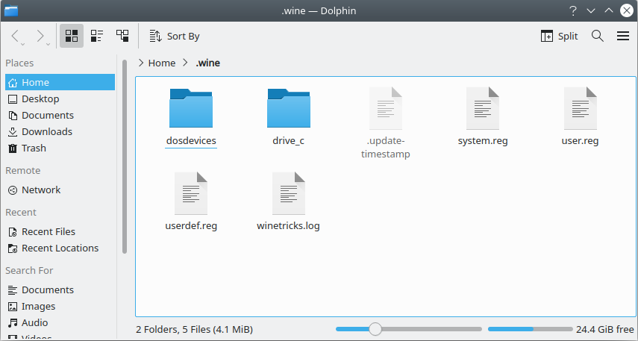Viewport: 638px width, 341px height.
Task: Switch to Compact view mode
Action: tap(97, 36)
